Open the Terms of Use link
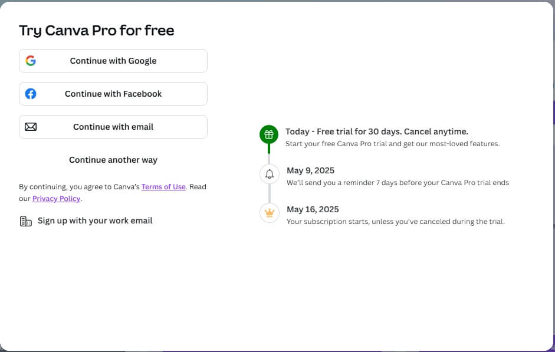The height and width of the screenshot is (352, 555). tap(163, 187)
